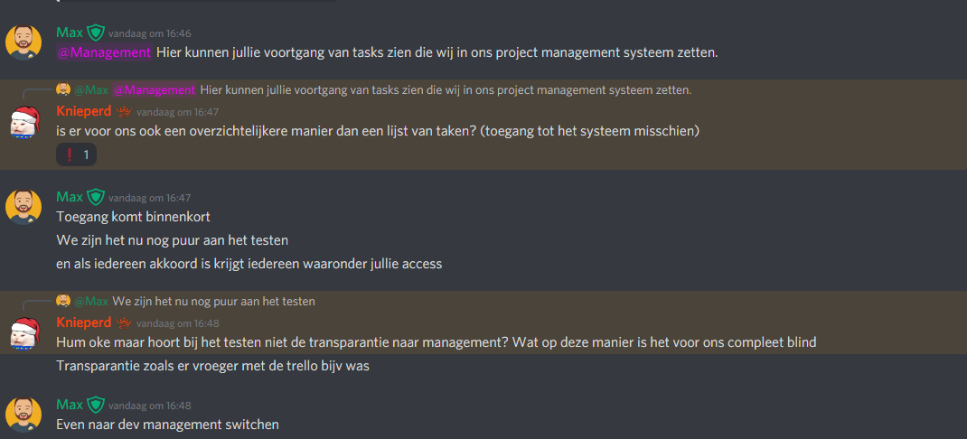Click @Max in the reply preview above Knieperd's 16:47 message

point(91,89)
